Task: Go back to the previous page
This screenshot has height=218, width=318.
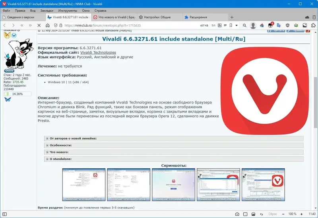Action: point(5,25)
